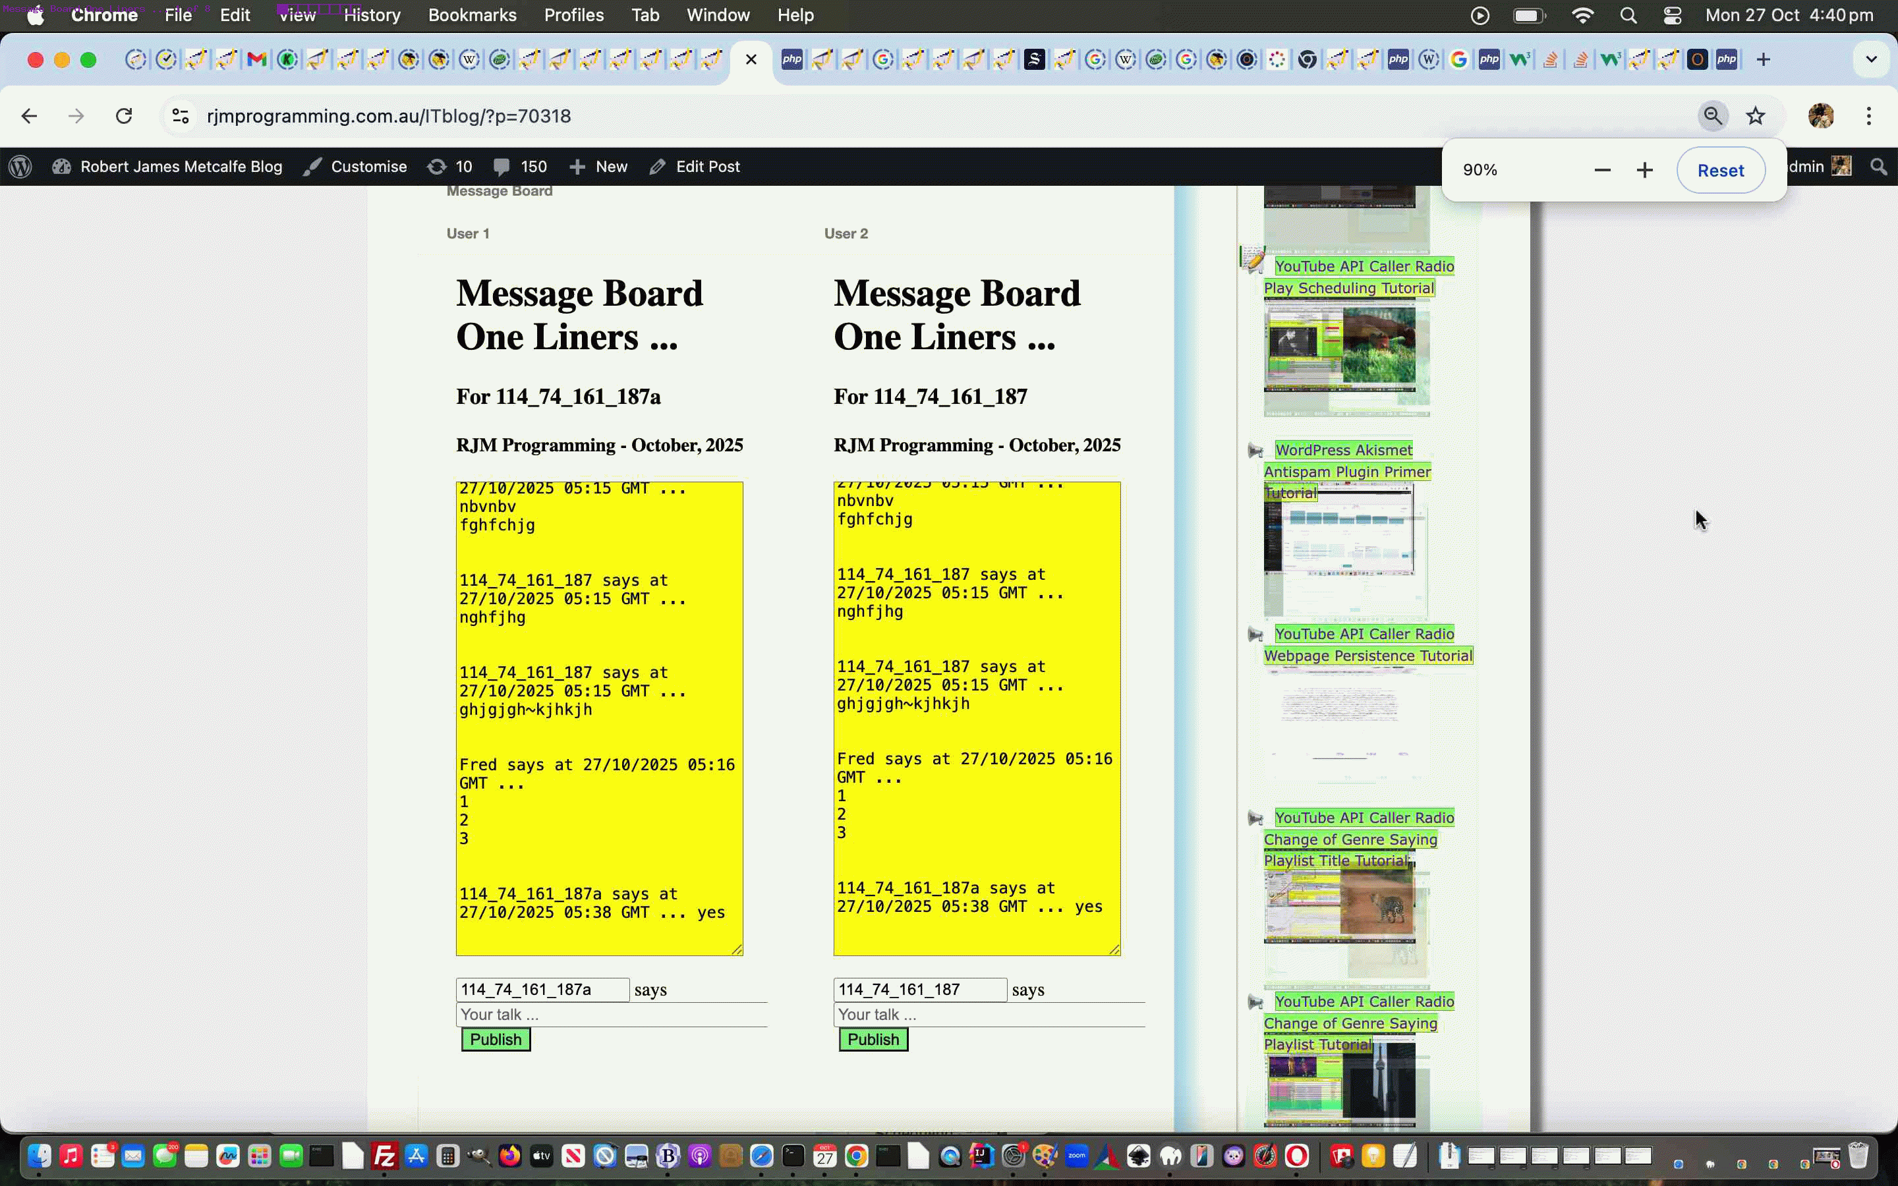Click the page reload icon
The width and height of the screenshot is (1898, 1186).
[x=124, y=116]
